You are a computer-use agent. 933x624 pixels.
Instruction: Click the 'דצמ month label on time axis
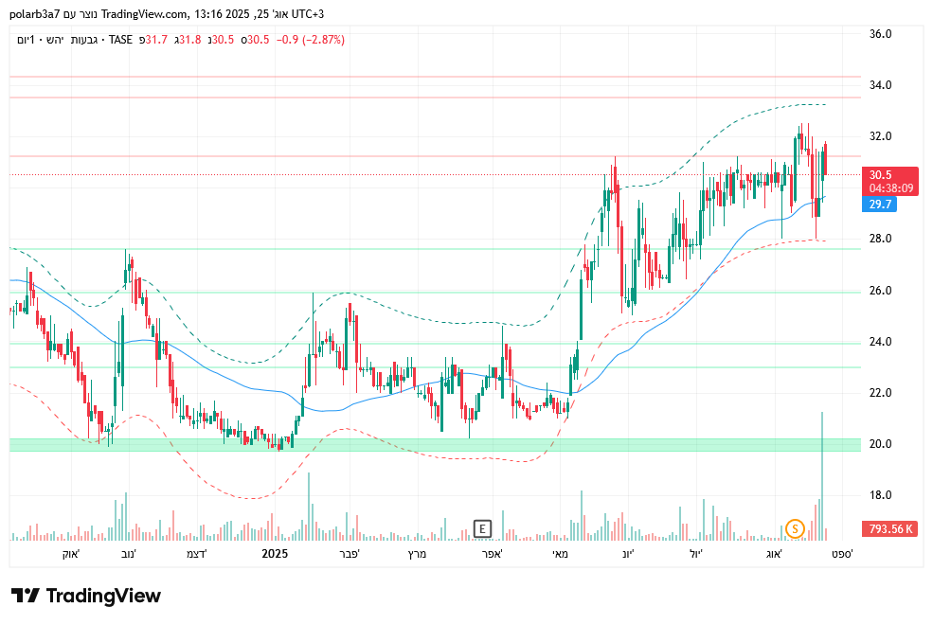[x=196, y=554]
